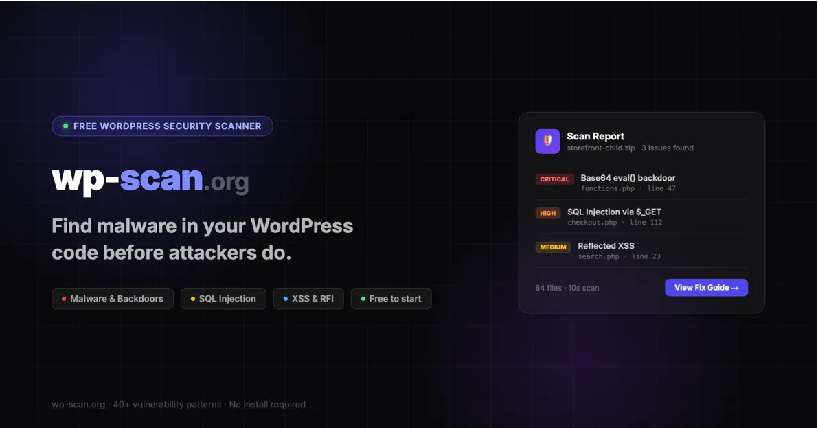818x428 pixels.
Task: Open the View Fix Guide button
Action: click(706, 288)
